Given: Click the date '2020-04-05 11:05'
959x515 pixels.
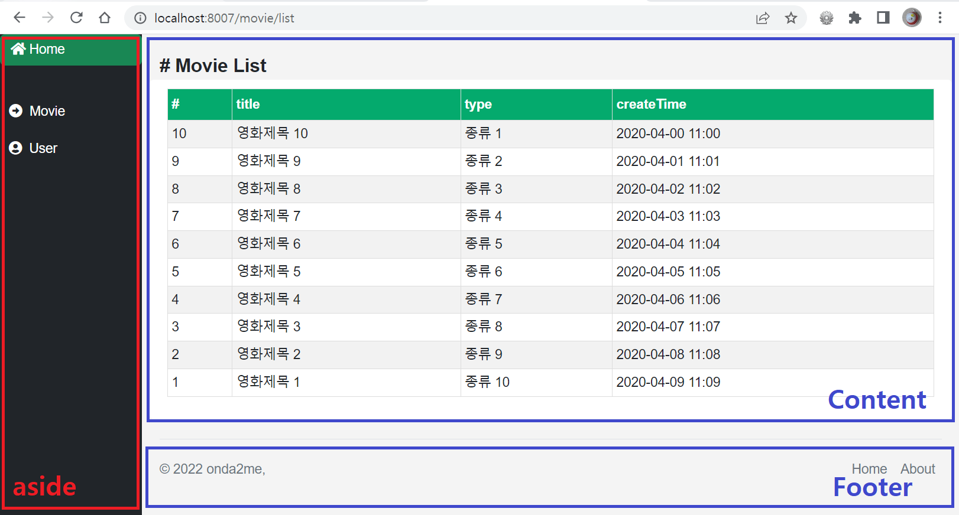Looking at the screenshot, I should click(x=668, y=272).
